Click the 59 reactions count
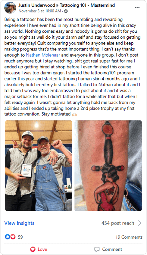Image resolution: width=147 pixels, height=255 pixels. 20,237
